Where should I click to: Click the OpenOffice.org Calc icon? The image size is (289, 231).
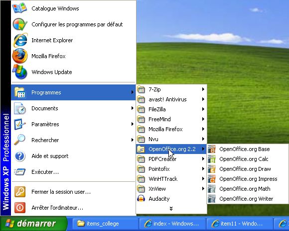coord(212,159)
